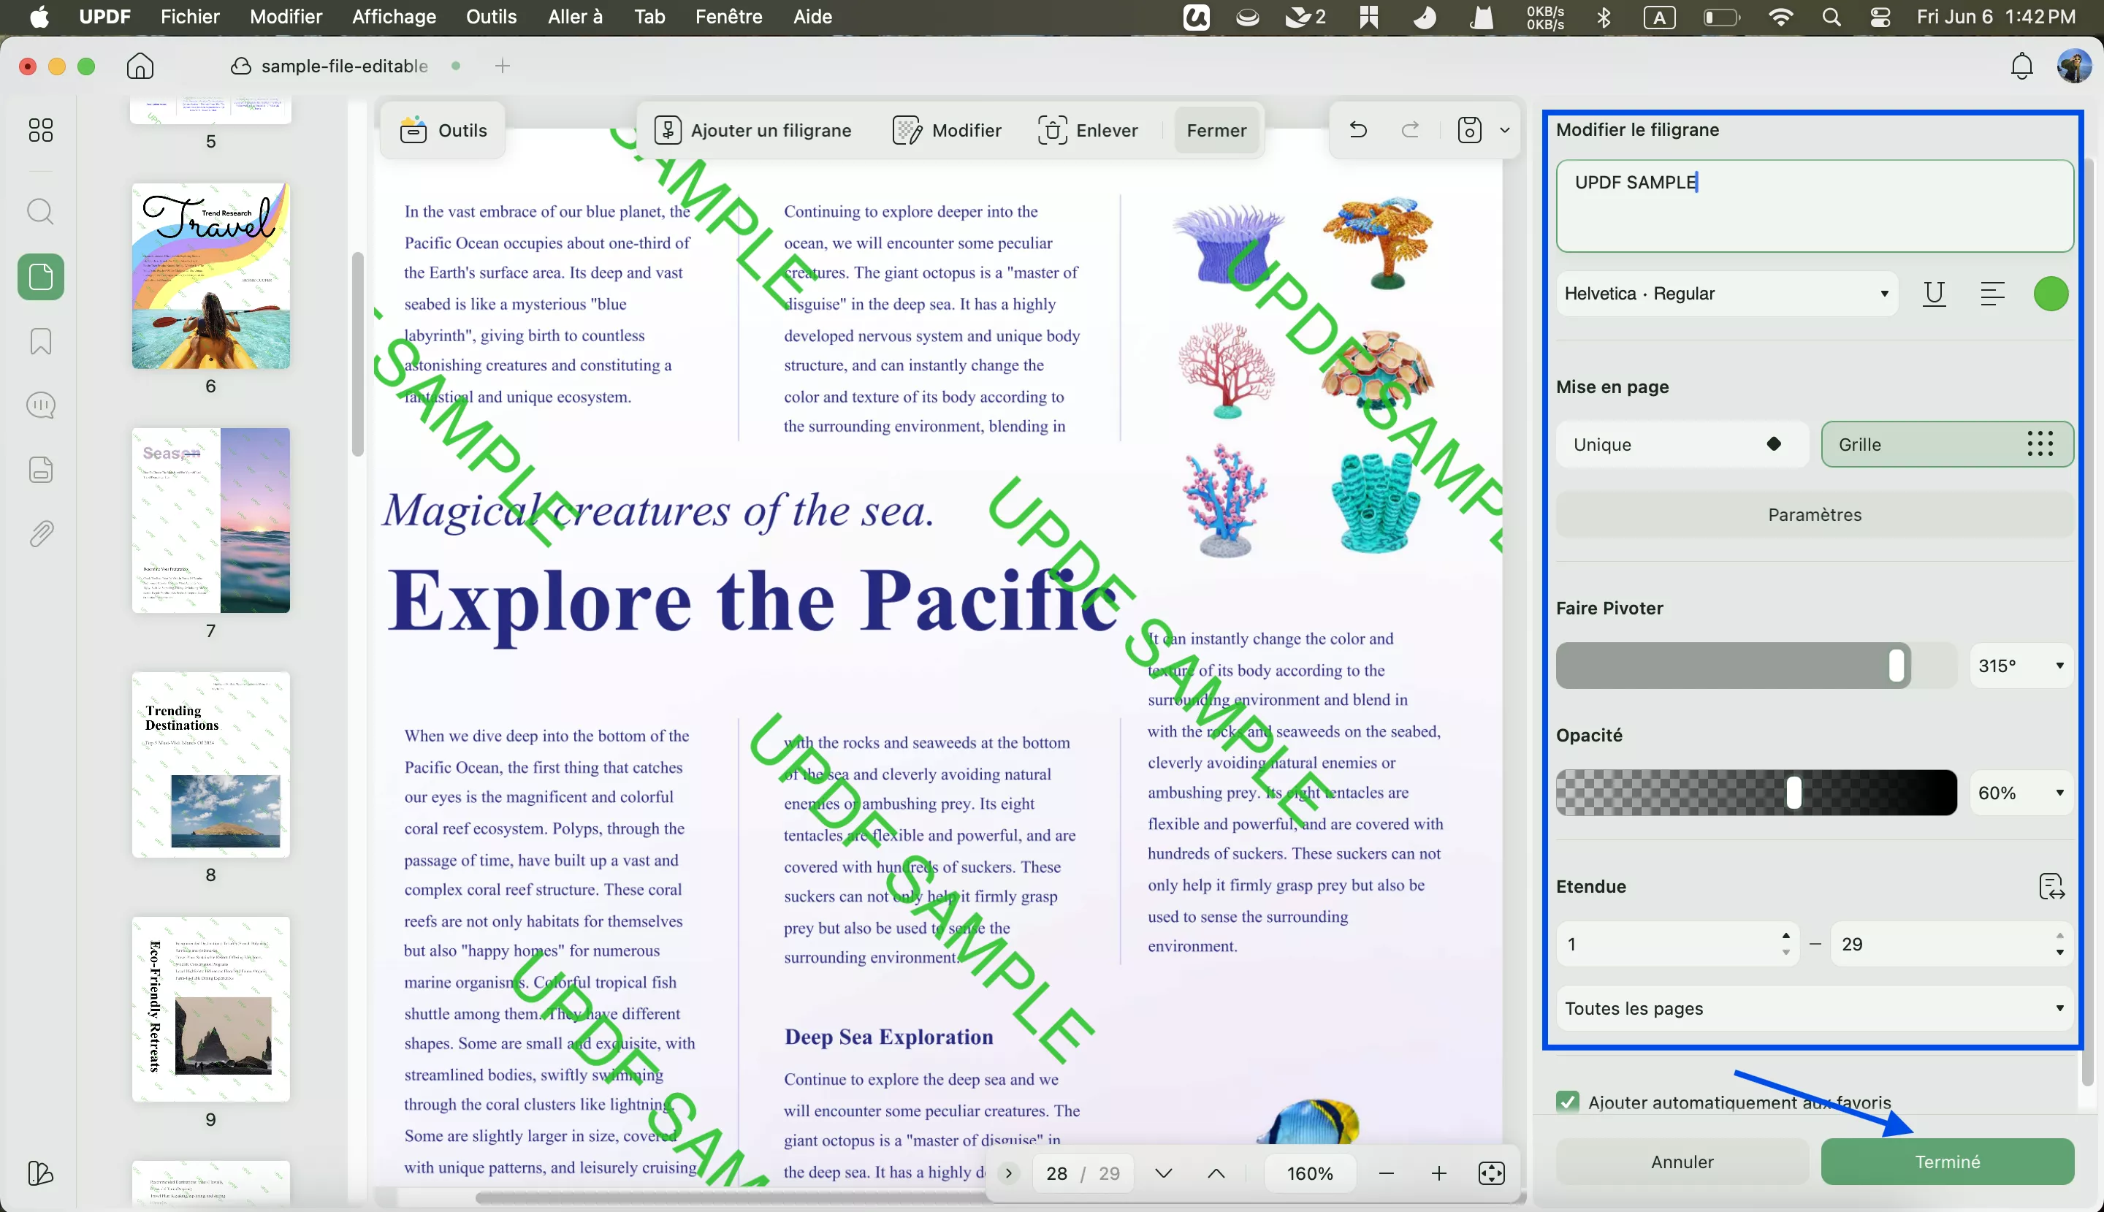The height and width of the screenshot is (1212, 2104).
Task: Click the end page 29 stepper arrows
Action: [2060, 944]
